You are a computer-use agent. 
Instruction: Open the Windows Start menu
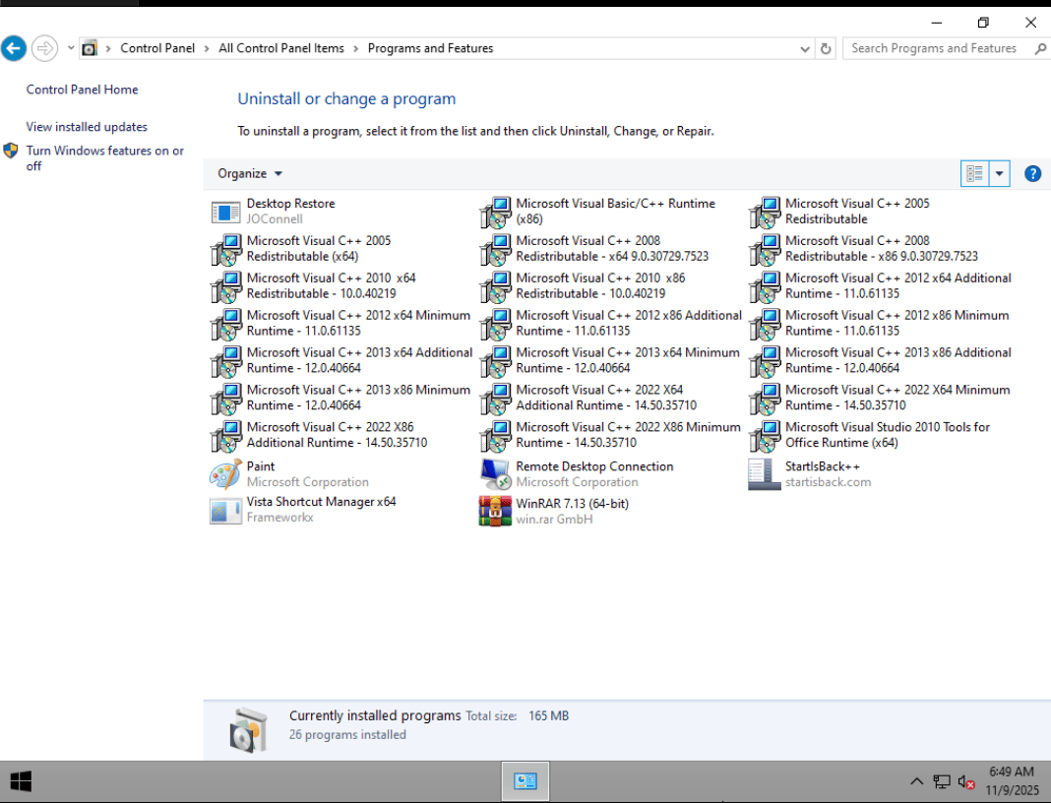click(21, 781)
